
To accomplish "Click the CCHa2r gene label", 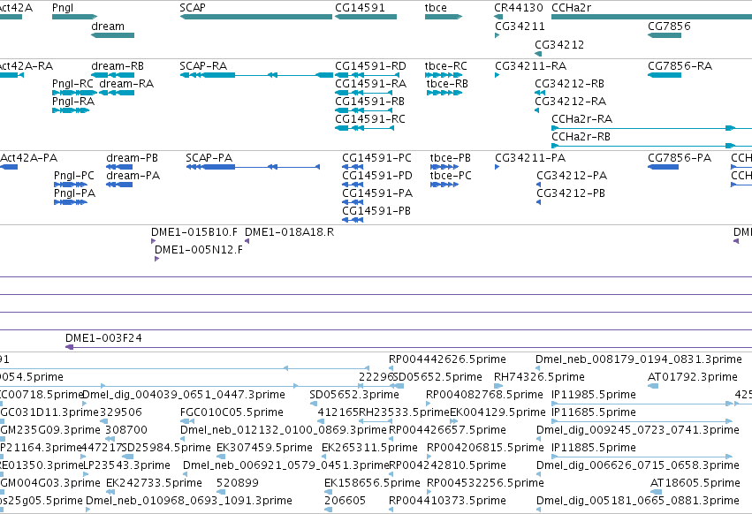I will click(571, 8).
